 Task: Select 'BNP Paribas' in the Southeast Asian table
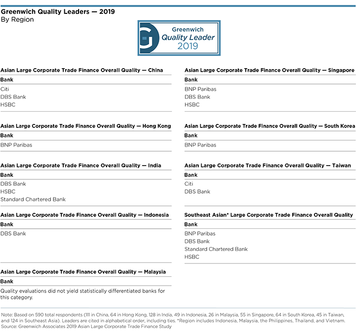[x=200, y=234]
